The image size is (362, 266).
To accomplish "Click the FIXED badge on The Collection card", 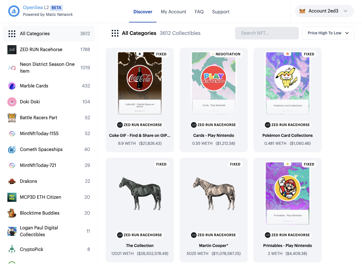I will pyautogui.click(x=161, y=164).
